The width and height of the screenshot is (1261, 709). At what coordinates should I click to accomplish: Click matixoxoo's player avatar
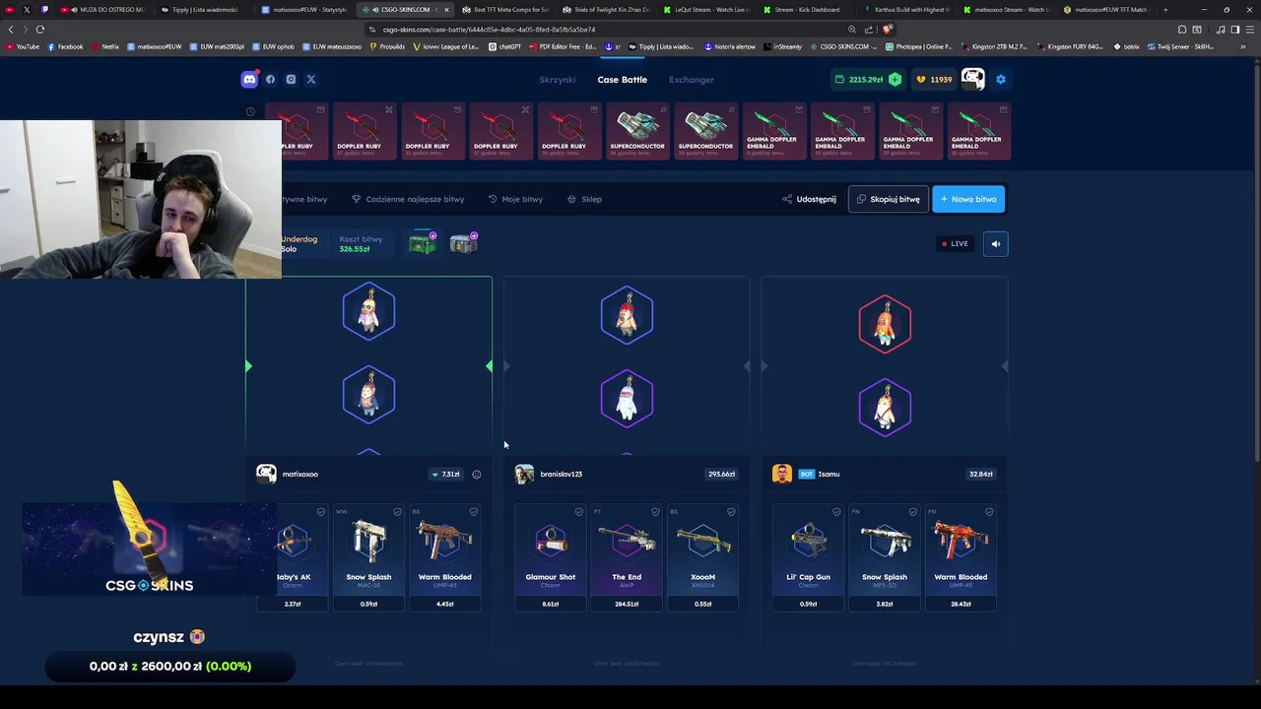266,474
